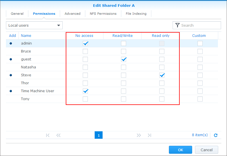Viewport: 227px width, 156px height.
Task: Click the Search input field
Action: click(200, 25)
